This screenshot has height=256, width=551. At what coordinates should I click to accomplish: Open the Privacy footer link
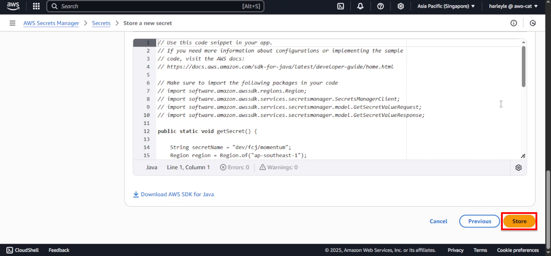tap(455, 250)
